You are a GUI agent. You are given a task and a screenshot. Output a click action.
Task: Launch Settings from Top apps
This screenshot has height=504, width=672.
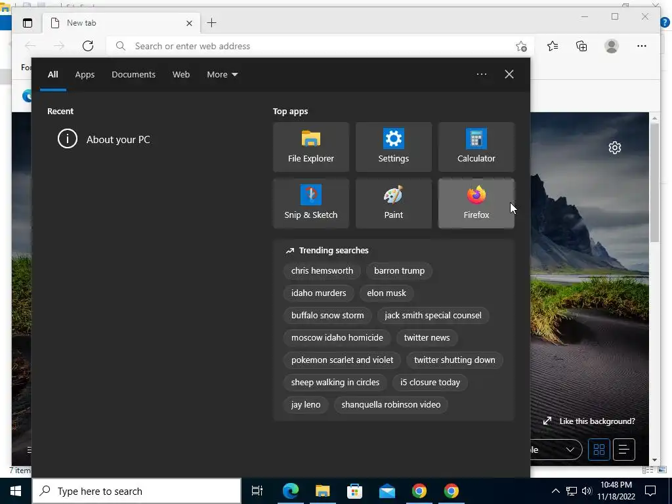point(394,147)
